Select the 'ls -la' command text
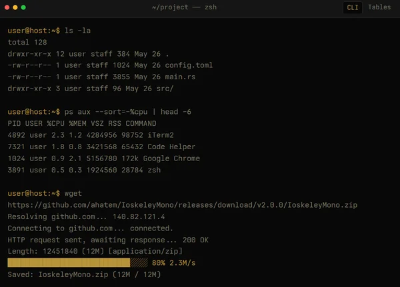This screenshot has width=400, height=287. point(77,31)
